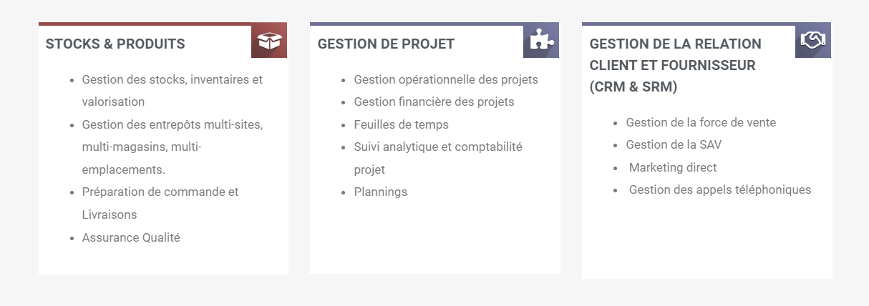Screen dimensions: 869x306
Task: Click the 'Gestion de la SAV' item
Action: pyautogui.click(x=674, y=144)
